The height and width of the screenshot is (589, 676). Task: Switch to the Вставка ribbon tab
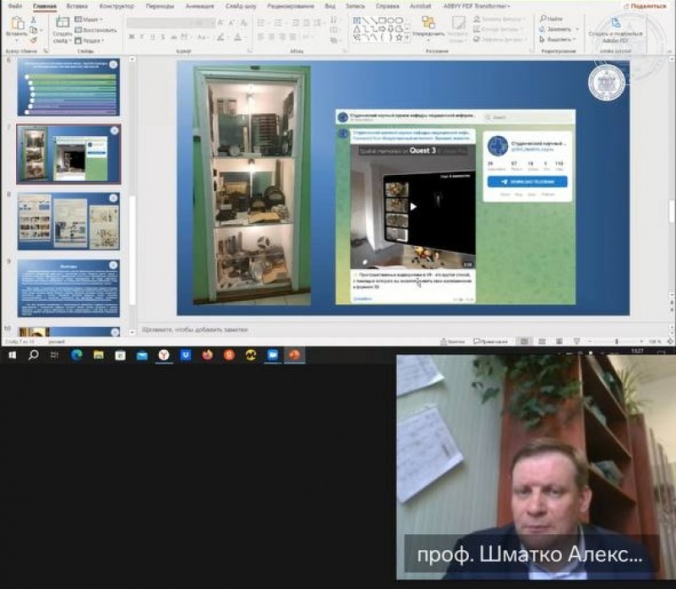pyautogui.click(x=77, y=6)
